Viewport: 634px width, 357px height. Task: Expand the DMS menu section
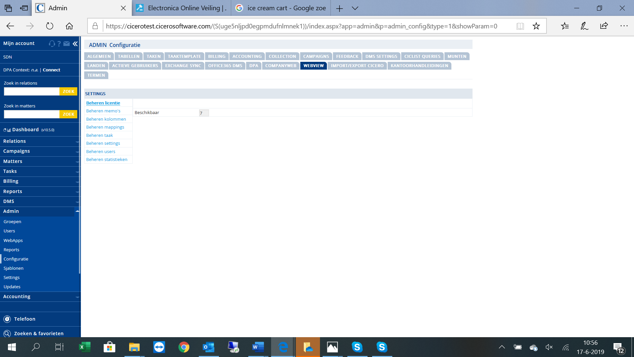tap(40, 201)
